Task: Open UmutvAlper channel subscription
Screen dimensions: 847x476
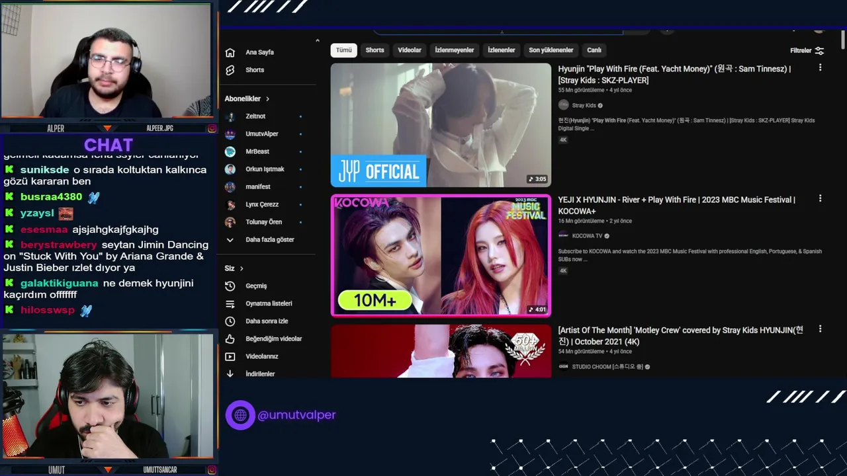Action: point(262,134)
